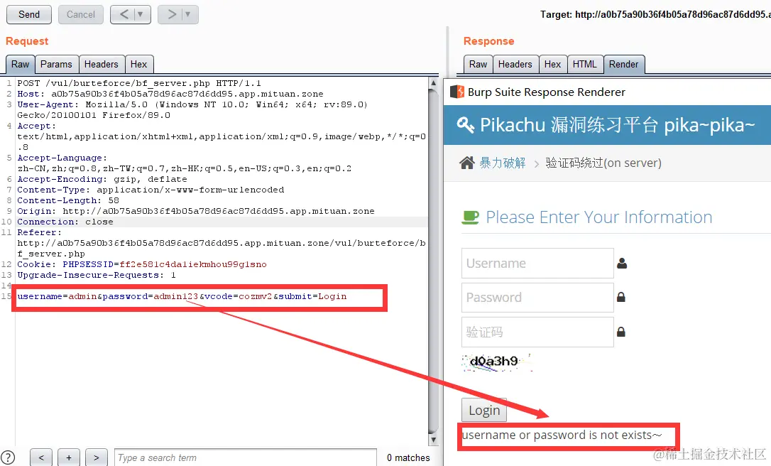Click the plus search options button
The width and height of the screenshot is (771, 466).
(69, 457)
